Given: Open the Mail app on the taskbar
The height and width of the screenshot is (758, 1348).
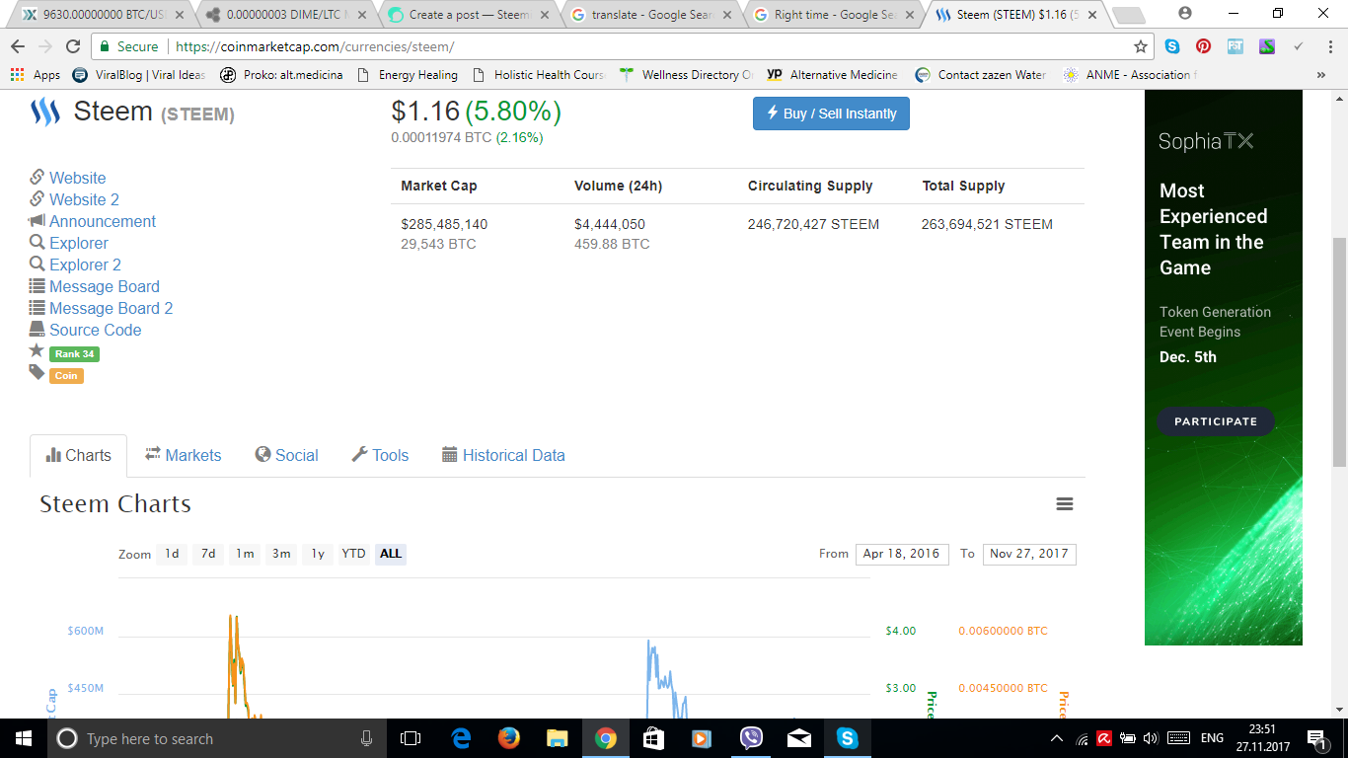Looking at the screenshot, I should (x=799, y=738).
